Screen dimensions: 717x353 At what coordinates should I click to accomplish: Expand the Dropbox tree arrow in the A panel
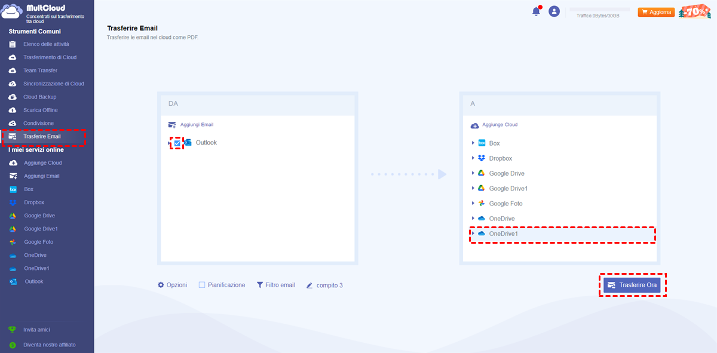(473, 158)
